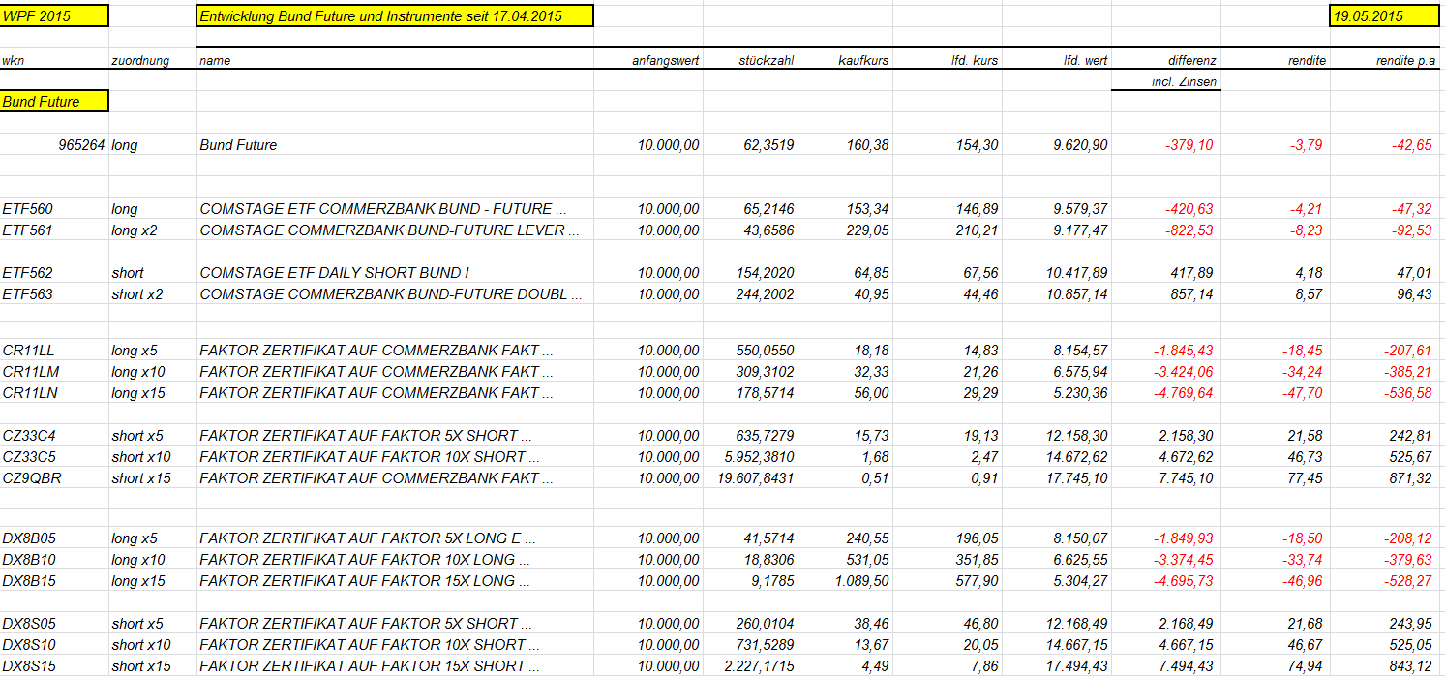Click the wkn cell 'DX8S15'
Image resolution: width=1445 pixels, height=676 pixels.
pos(29,666)
